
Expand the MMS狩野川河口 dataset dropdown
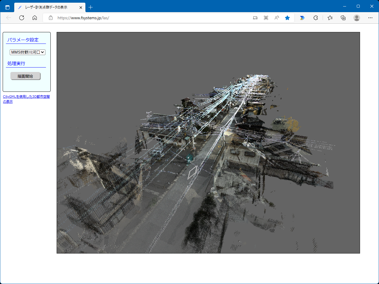[27, 52]
